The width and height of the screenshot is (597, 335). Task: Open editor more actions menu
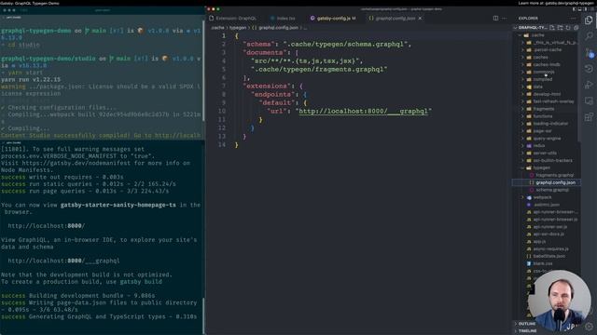(x=504, y=19)
